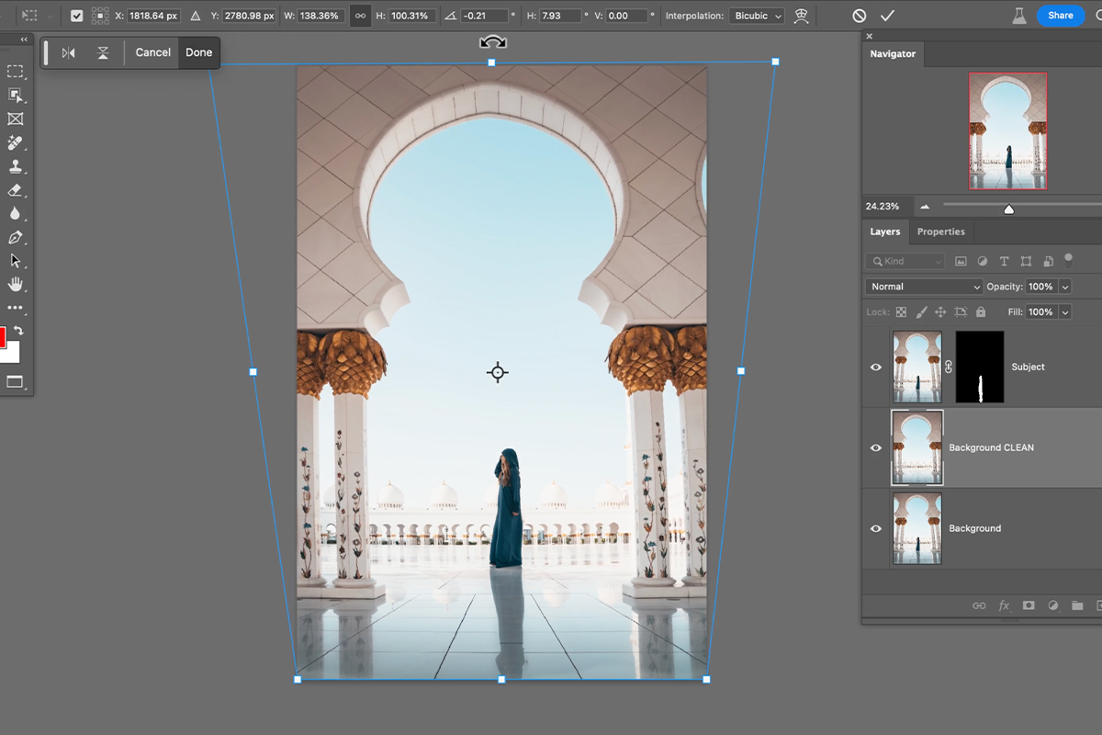The image size is (1102, 735).
Task: Hide the Background layer
Action: tap(875, 528)
